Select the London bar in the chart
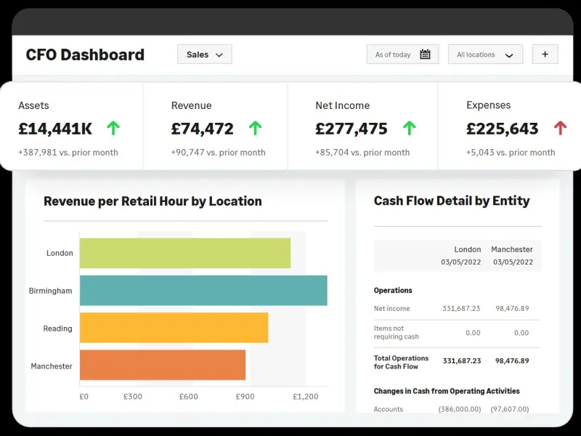Screen dimensions: 581x436 pyautogui.click(x=184, y=253)
